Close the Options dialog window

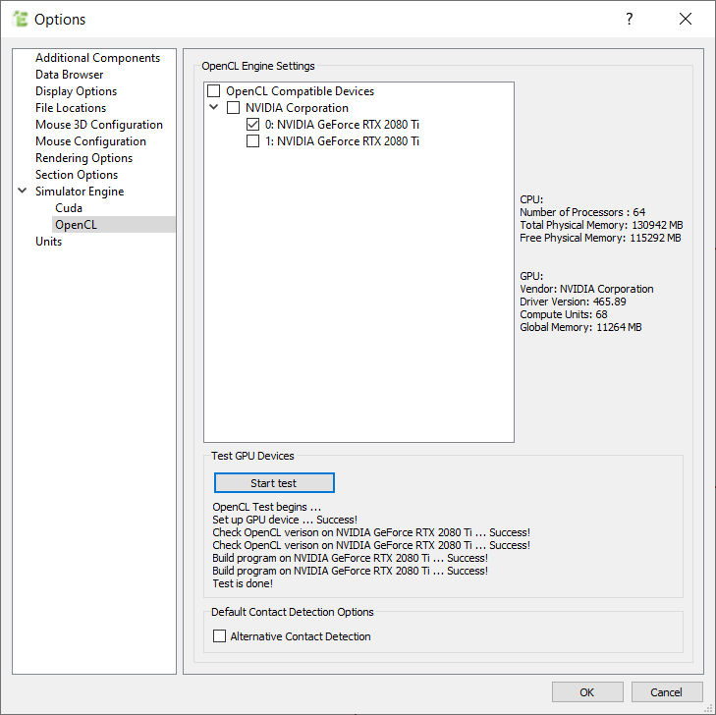(x=686, y=19)
